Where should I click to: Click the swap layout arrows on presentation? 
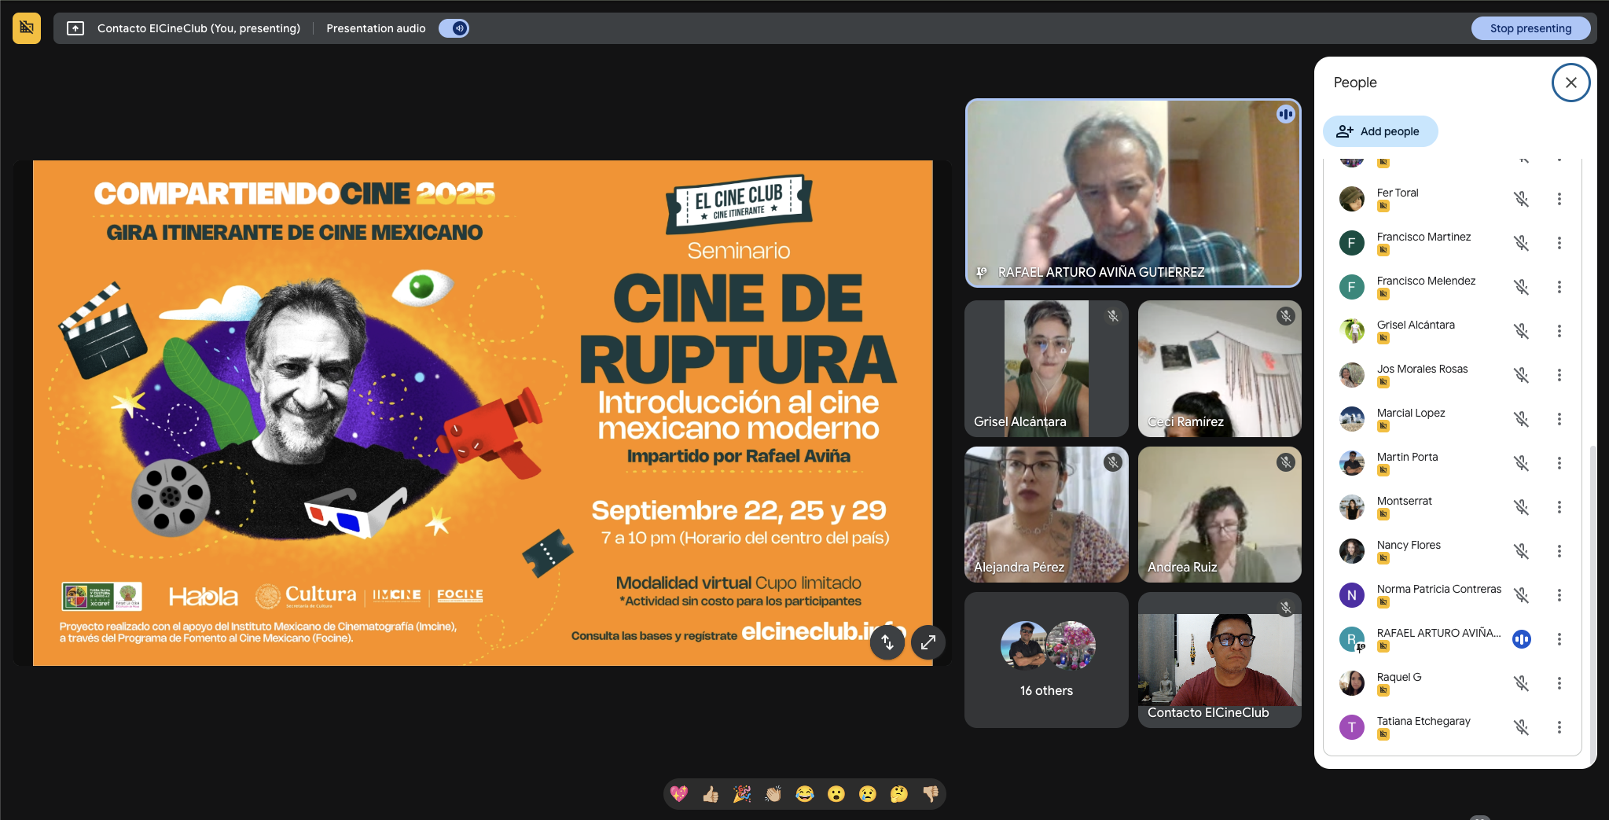887,642
